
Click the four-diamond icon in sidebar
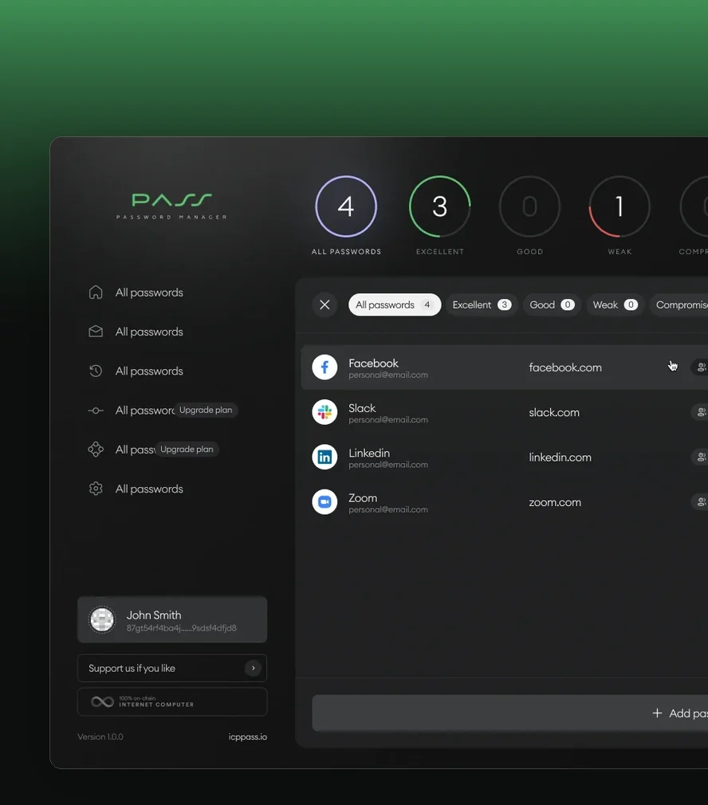96,450
